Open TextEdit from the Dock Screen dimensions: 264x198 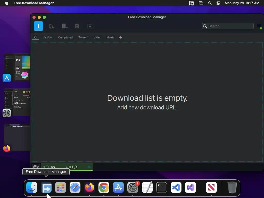pyautogui.click(x=147, y=187)
